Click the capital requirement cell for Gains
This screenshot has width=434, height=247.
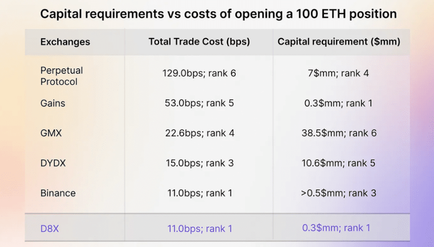(x=338, y=103)
